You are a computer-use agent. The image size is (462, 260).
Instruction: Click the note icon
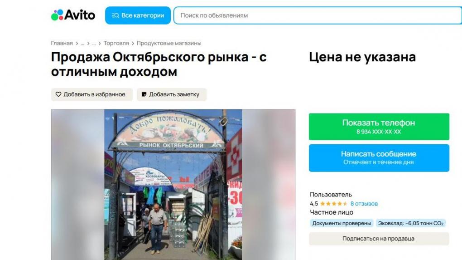click(144, 94)
